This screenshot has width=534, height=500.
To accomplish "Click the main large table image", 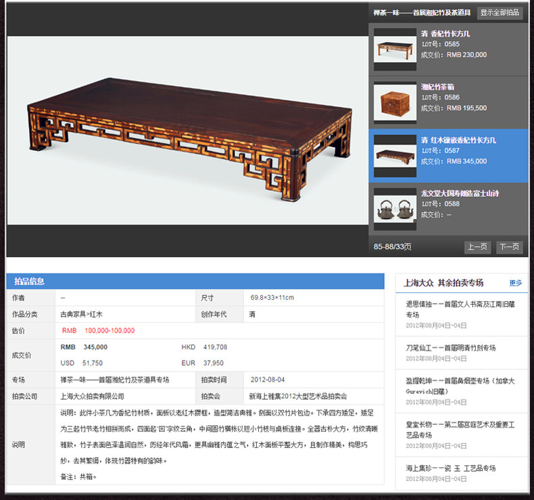I will pyautogui.click(x=188, y=130).
